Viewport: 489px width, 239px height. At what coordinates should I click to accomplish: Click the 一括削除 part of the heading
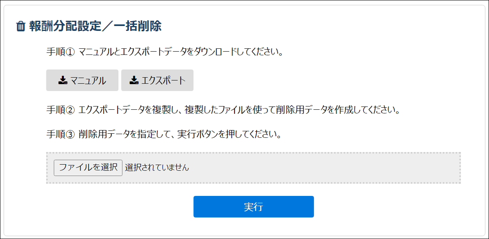coord(137,26)
